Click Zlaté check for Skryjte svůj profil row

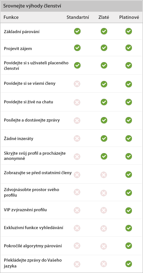click(x=104, y=156)
